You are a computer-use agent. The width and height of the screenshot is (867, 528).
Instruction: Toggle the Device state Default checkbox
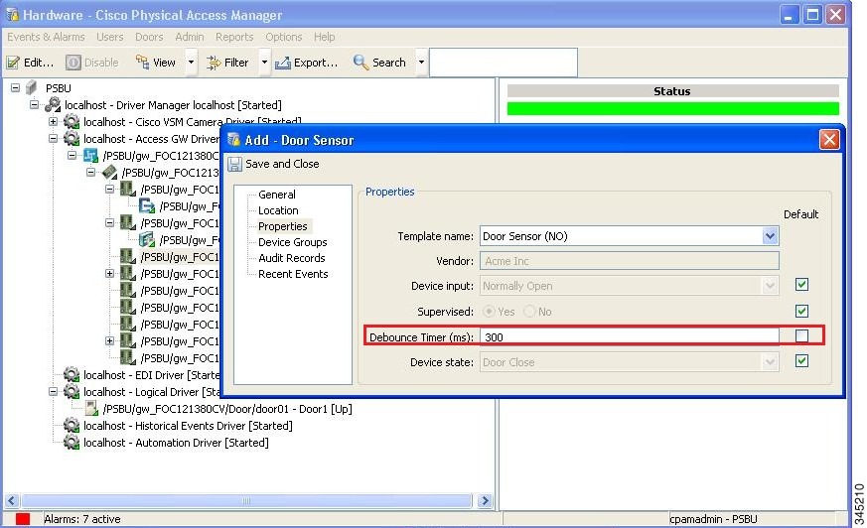[801, 360]
